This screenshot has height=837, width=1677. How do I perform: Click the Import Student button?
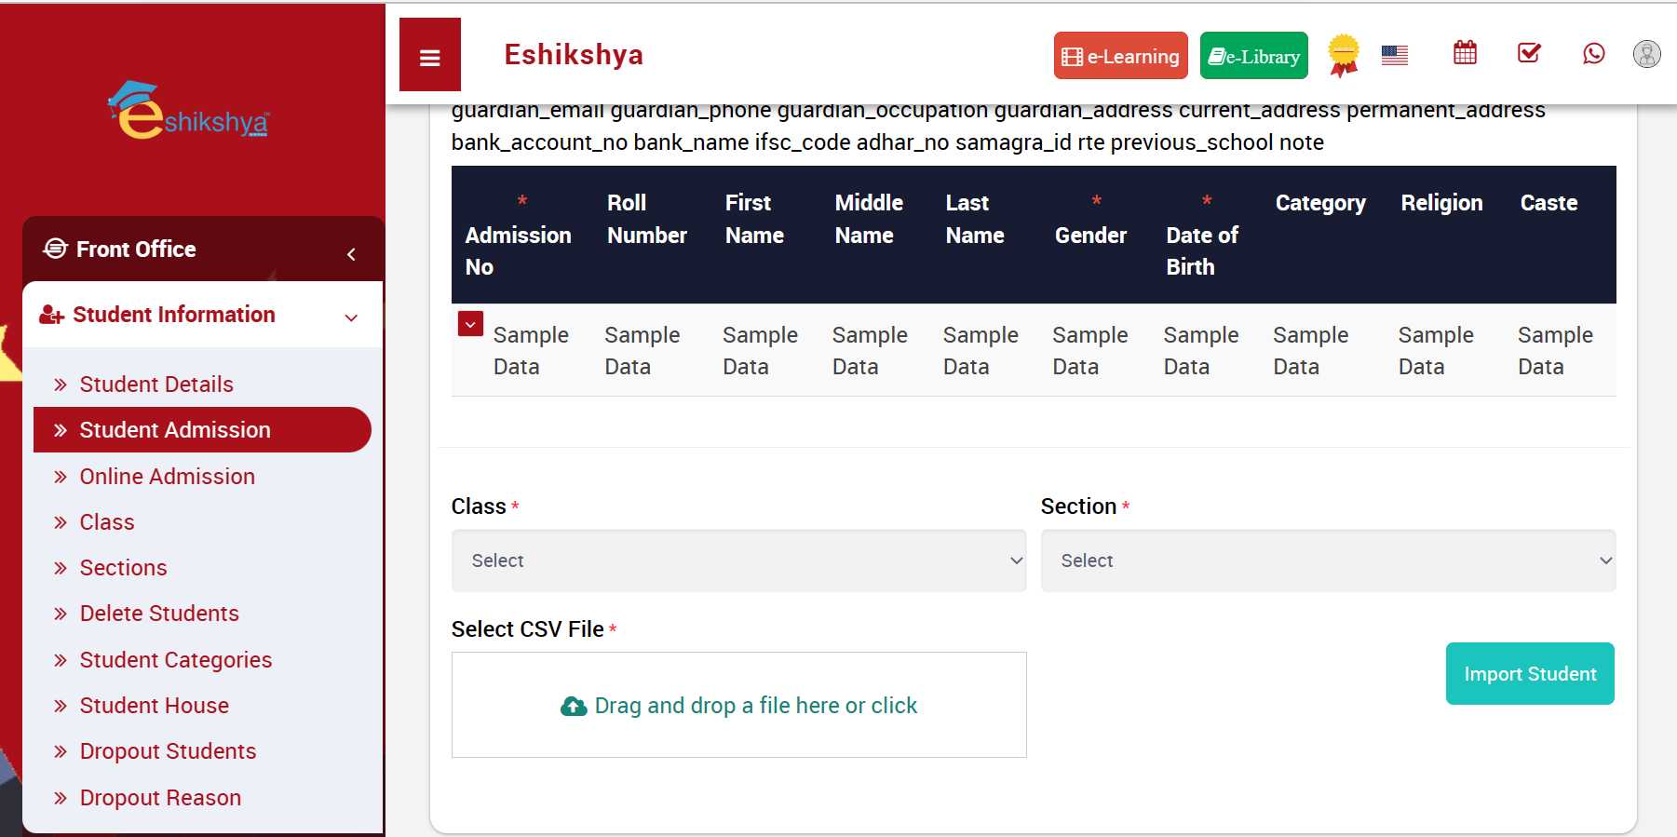pos(1529,674)
